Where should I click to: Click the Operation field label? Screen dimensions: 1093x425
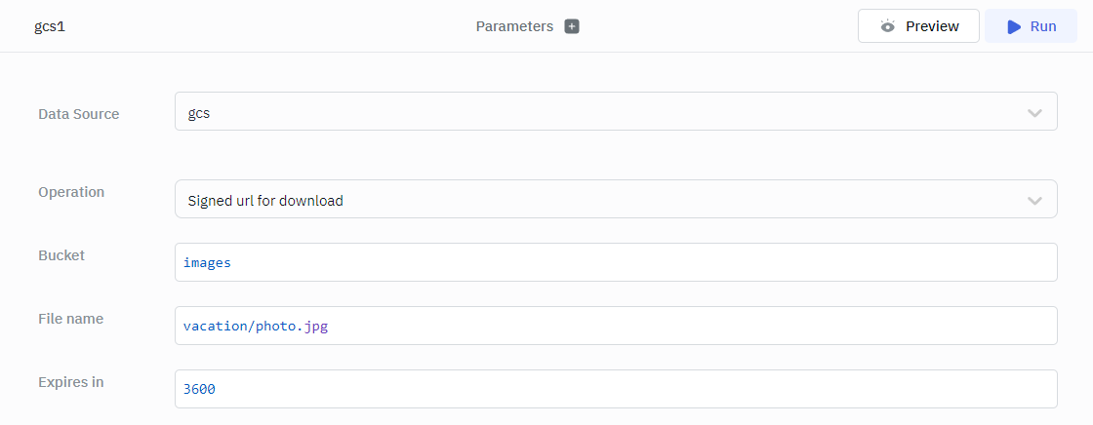point(71,192)
